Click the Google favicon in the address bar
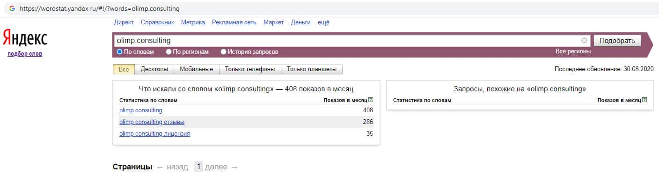 tap(12, 8)
